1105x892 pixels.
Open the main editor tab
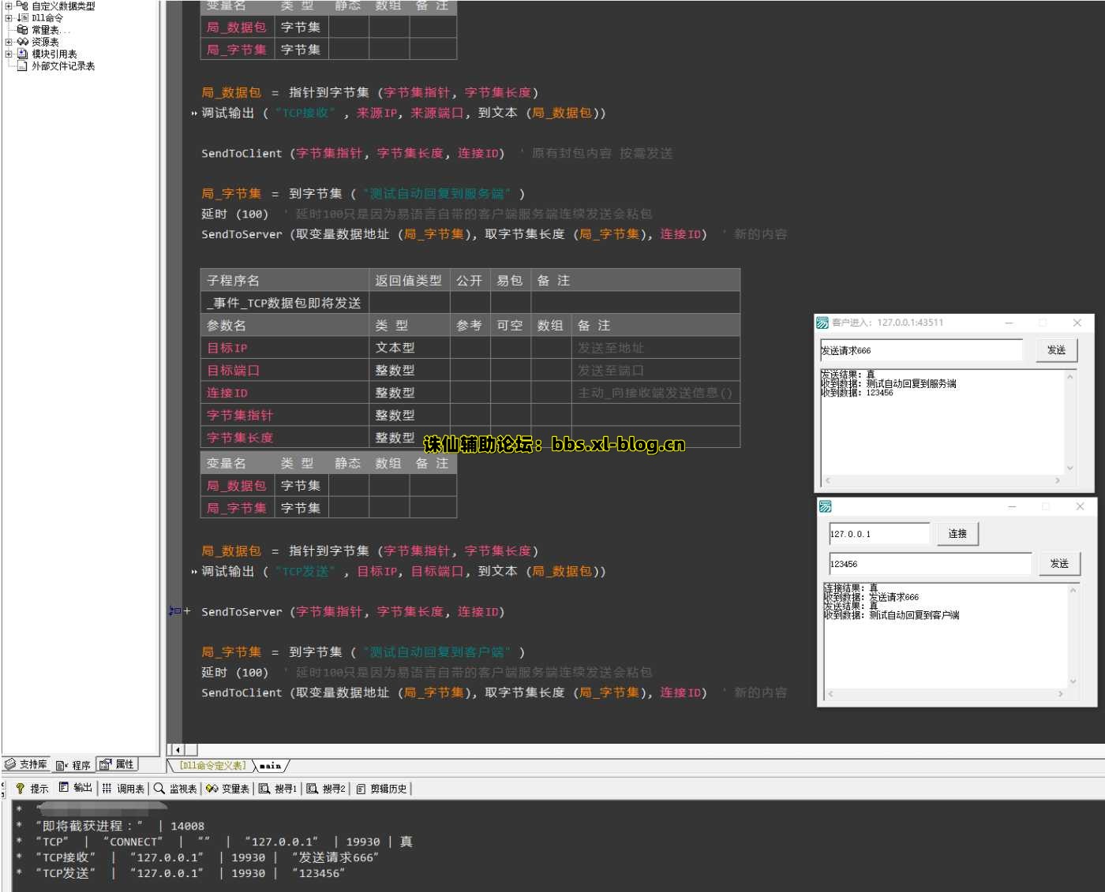270,765
